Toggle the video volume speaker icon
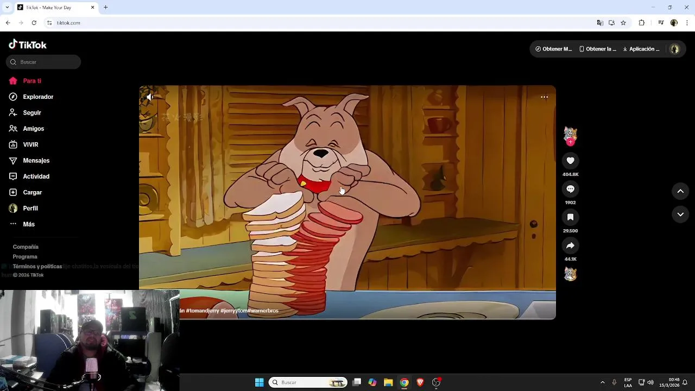The image size is (695, 391). [x=150, y=97]
